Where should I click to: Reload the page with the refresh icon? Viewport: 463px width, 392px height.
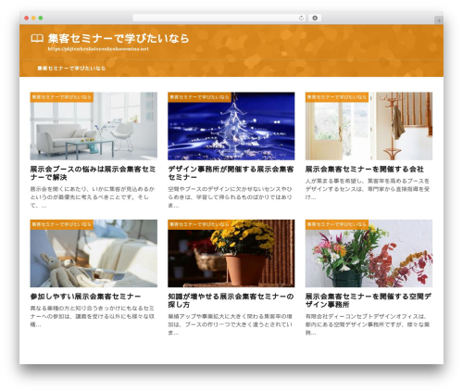(x=301, y=19)
